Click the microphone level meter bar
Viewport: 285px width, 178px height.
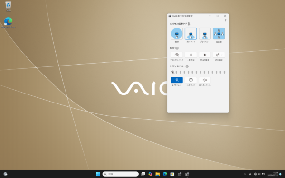(200, 72)
